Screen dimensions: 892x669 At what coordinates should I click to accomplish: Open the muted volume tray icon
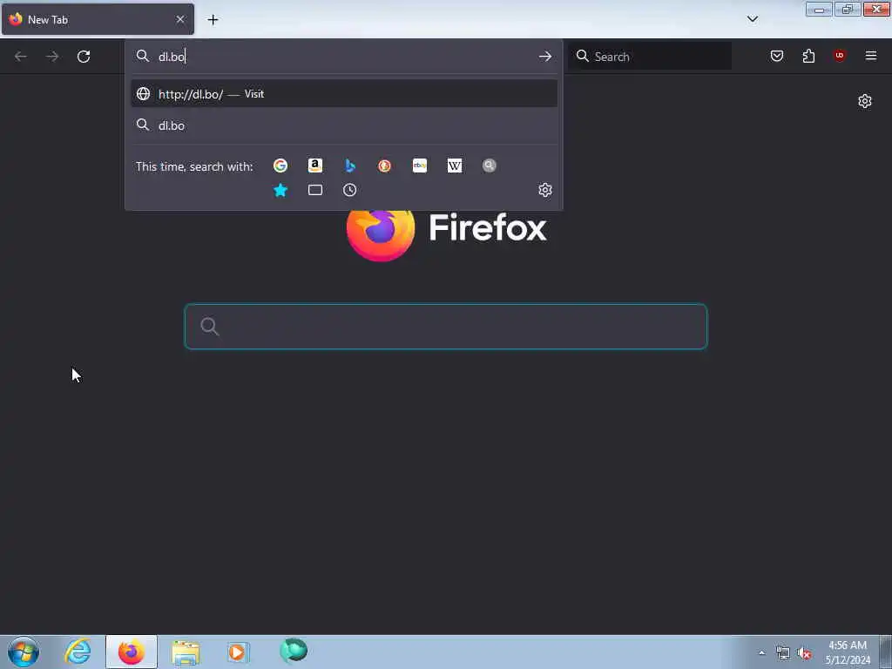804,653
